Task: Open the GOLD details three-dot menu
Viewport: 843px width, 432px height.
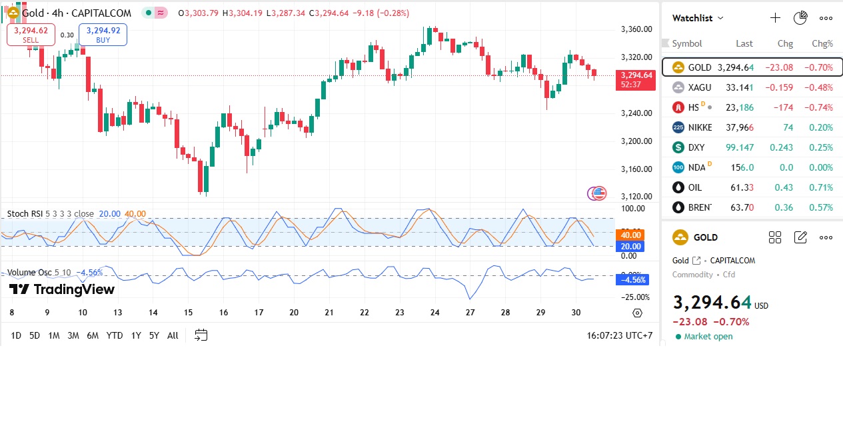Action: tap(826, 237)
